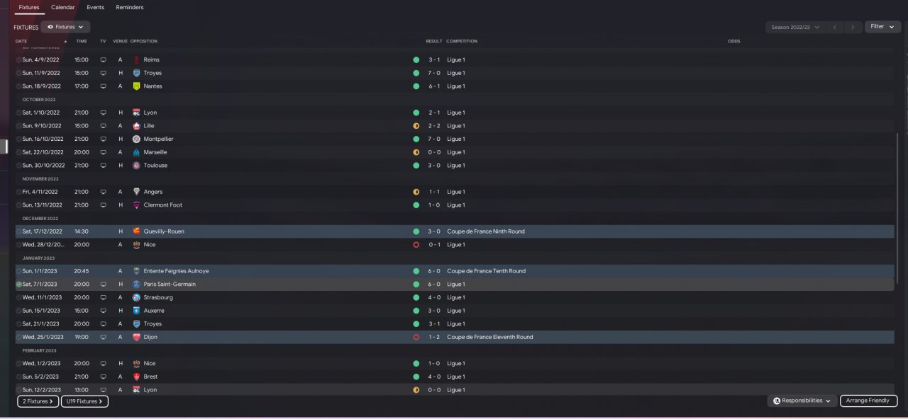Click the green win indicator for Montpellier

click(416, 139)
